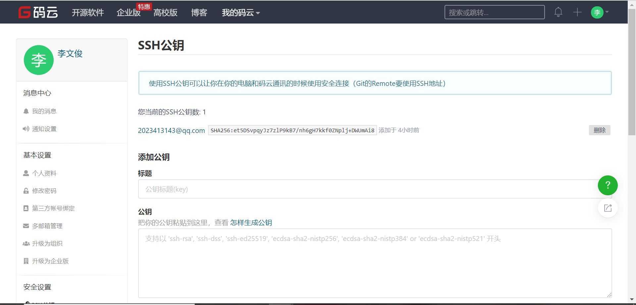Click the contact icon beside 第三方帐号绑定
The image size is (636, 305).
coord(26,208)
